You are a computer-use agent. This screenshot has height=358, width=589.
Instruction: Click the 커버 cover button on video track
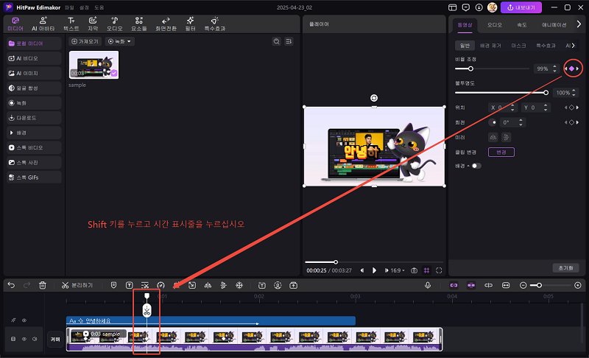coord(55,340)
